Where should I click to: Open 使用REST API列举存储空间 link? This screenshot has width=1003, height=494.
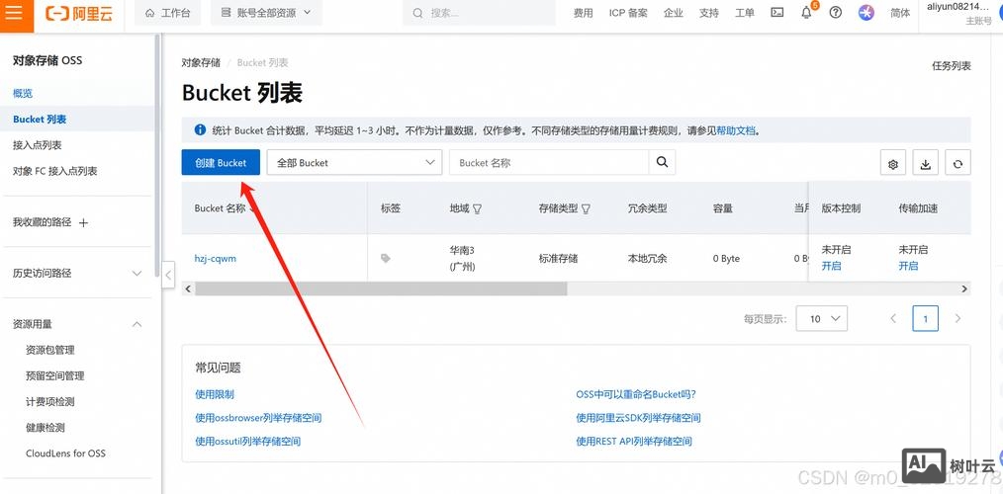point(634,441)
